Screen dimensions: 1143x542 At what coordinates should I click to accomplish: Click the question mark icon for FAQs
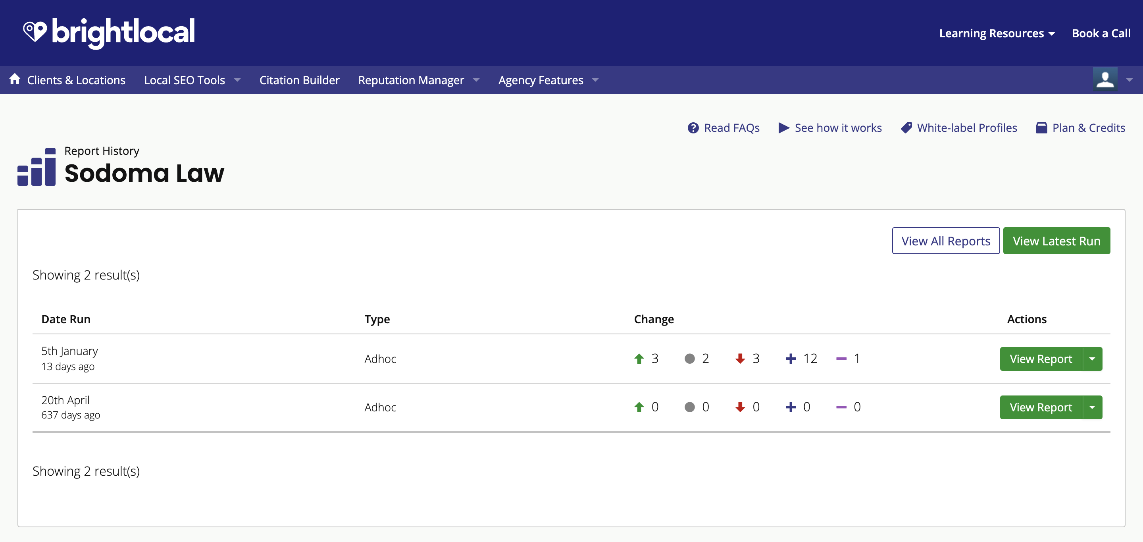693,128
